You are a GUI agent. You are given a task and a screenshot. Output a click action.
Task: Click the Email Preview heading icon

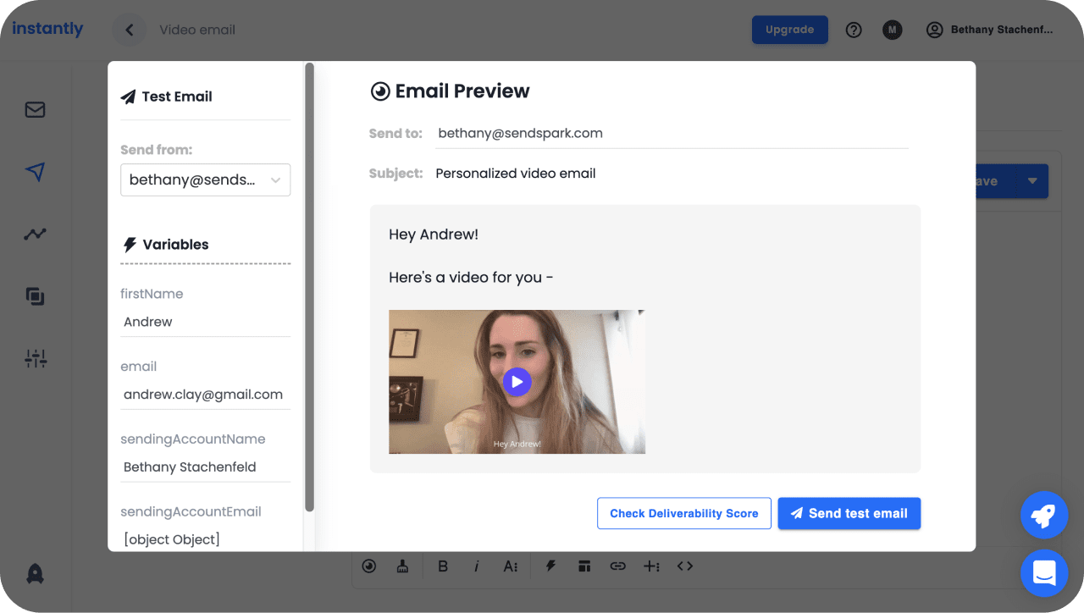pos(380,91)
